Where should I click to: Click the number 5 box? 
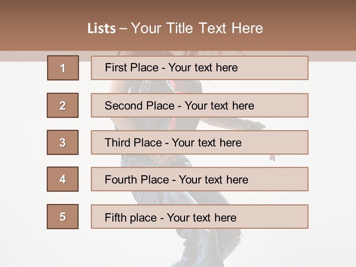coord(63,217)
